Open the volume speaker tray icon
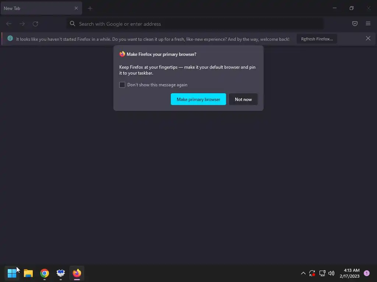 tap(331, 273)
